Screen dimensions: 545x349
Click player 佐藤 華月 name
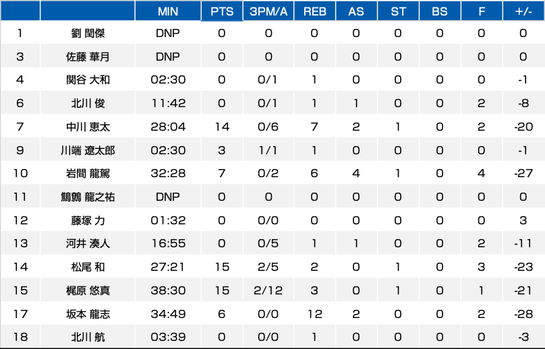pos(88,57)
